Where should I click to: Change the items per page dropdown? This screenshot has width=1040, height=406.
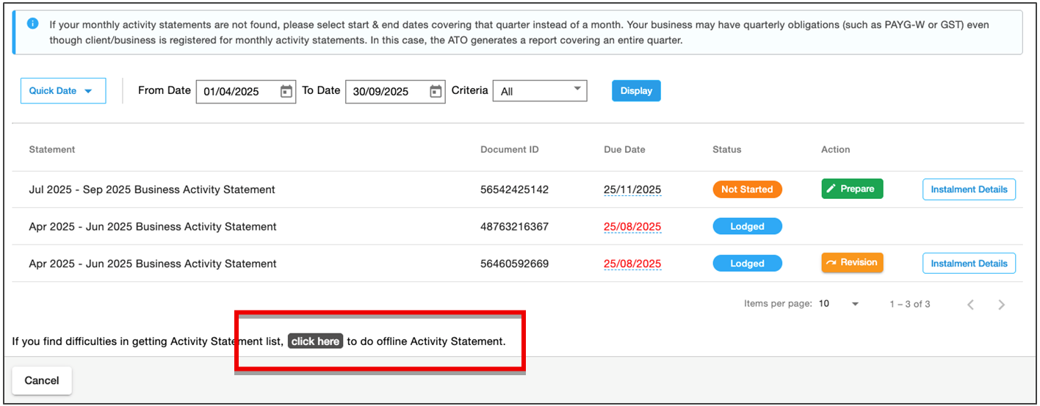click(839, 304)
